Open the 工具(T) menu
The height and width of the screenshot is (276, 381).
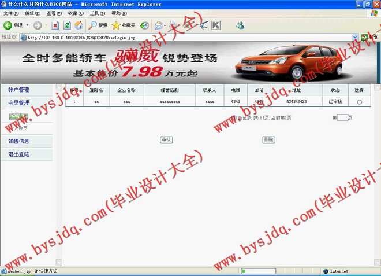point(97,13)
